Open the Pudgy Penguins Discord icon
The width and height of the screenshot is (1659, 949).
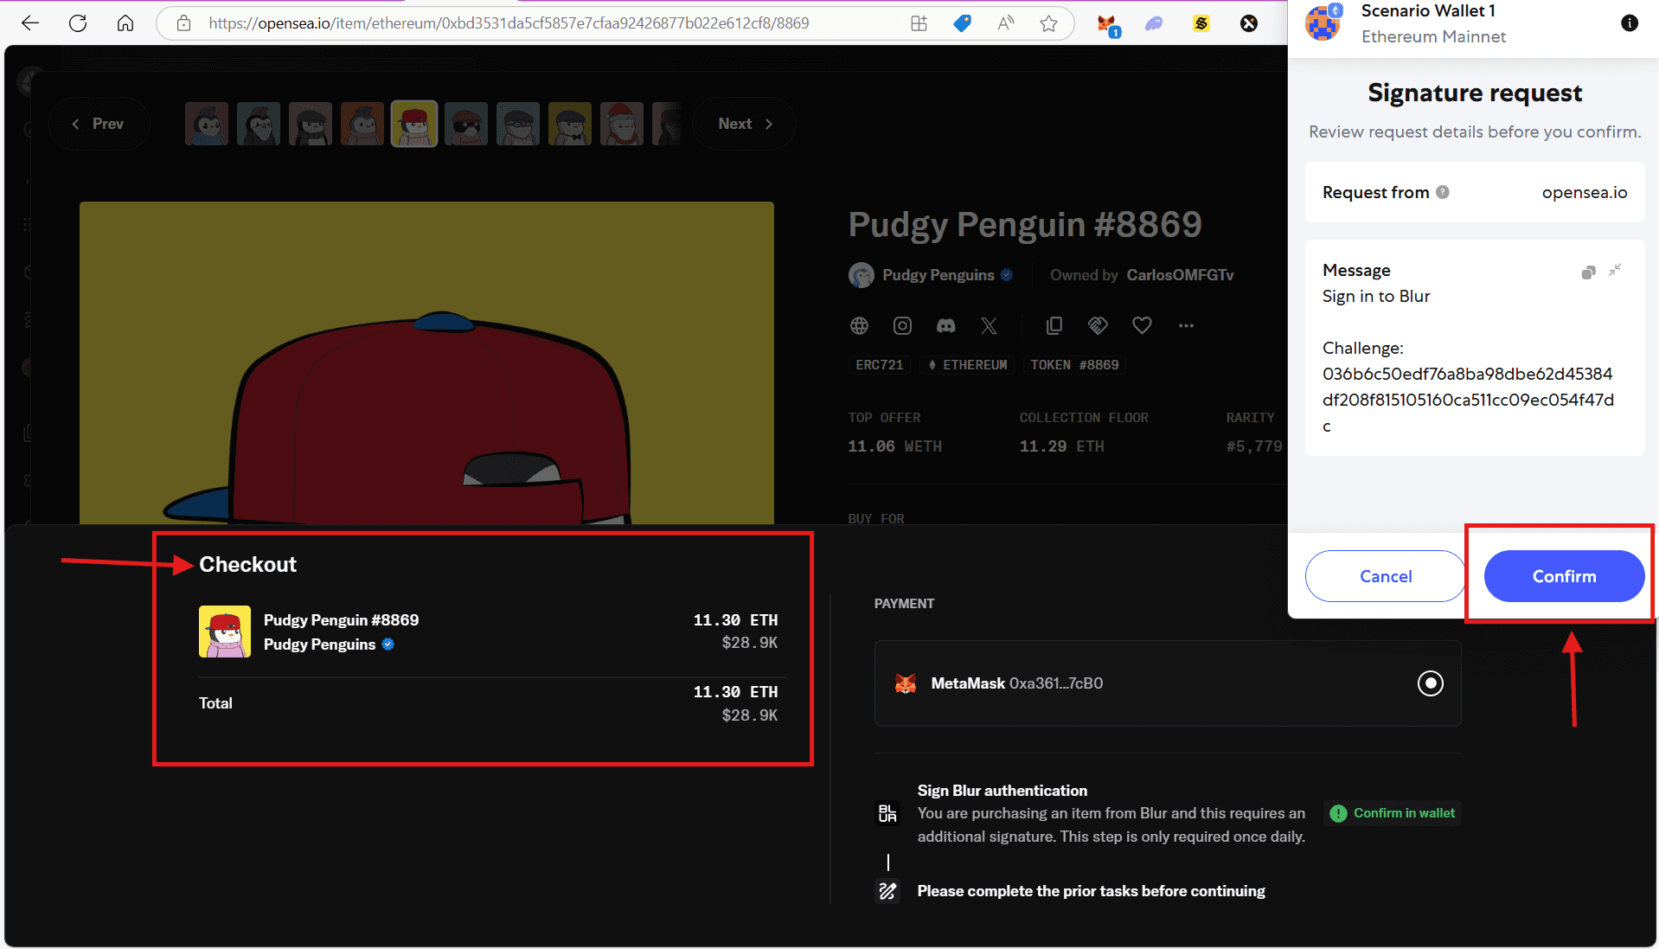point(946,325)
